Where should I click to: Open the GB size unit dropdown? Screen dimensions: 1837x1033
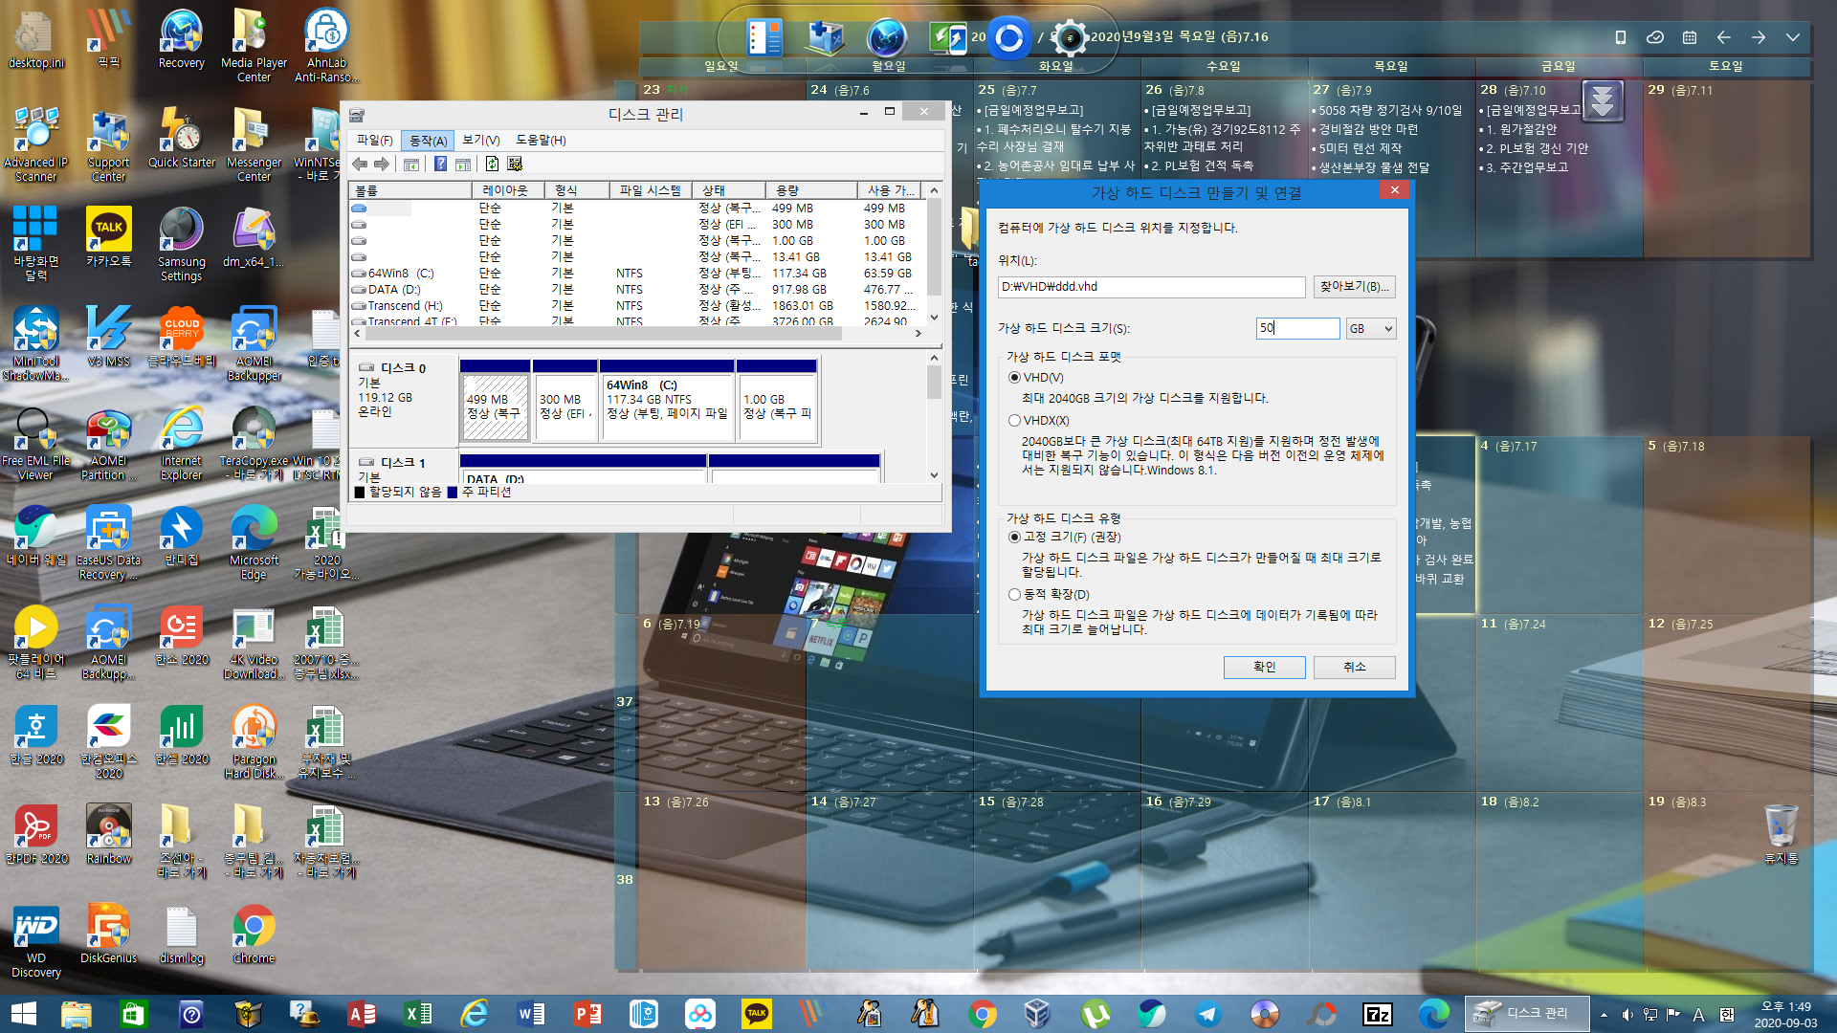coord(1371,328)
